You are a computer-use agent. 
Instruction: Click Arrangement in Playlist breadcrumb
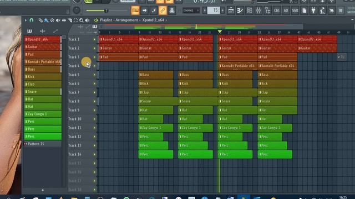[x=126, y=20]
